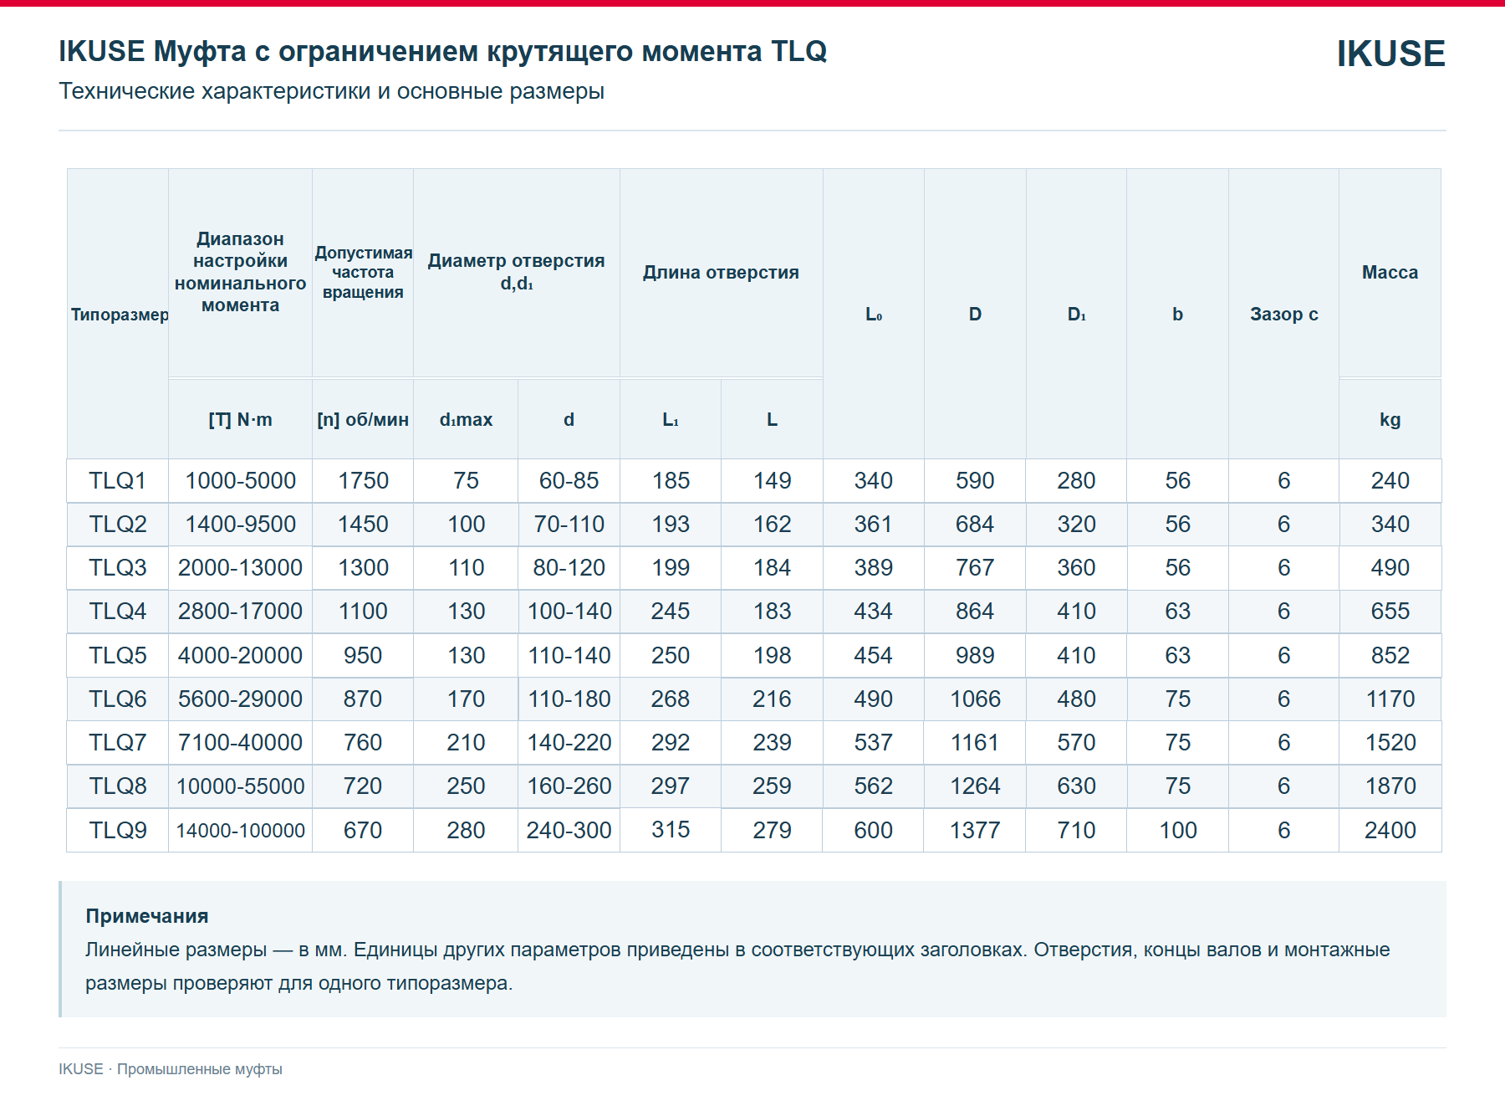Click the Примечания heading
Image resolution: width=1505 pixels, height=1106 pixels.
coord(147,916)
